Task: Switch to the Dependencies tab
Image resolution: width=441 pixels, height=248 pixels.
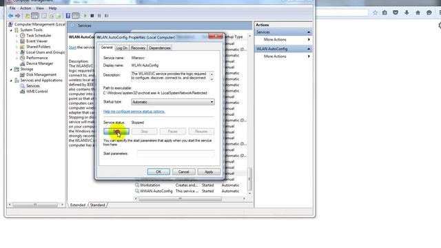Action: pyautogui.click(x=160, y=48)
